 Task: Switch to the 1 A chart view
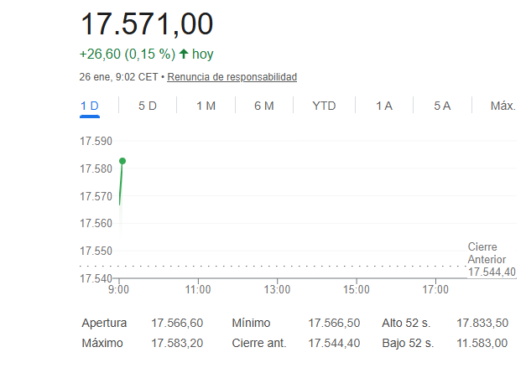pyautogui.click(x=384, y=106)
